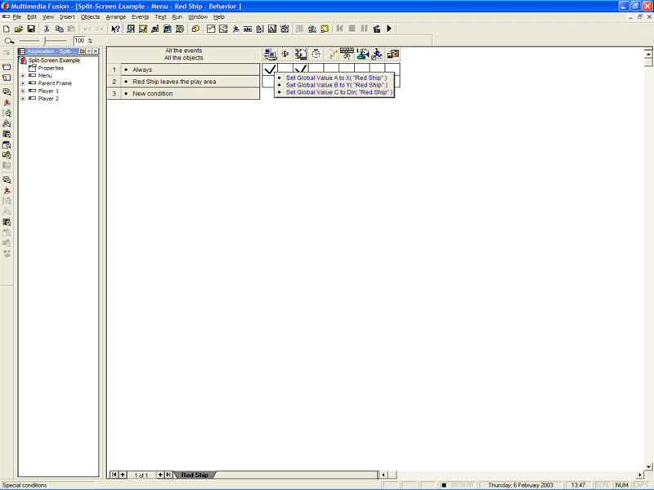The height and width of the screenshot is (490, 654).
Task: Click the zoom slider handle
Action: point(45,40)
